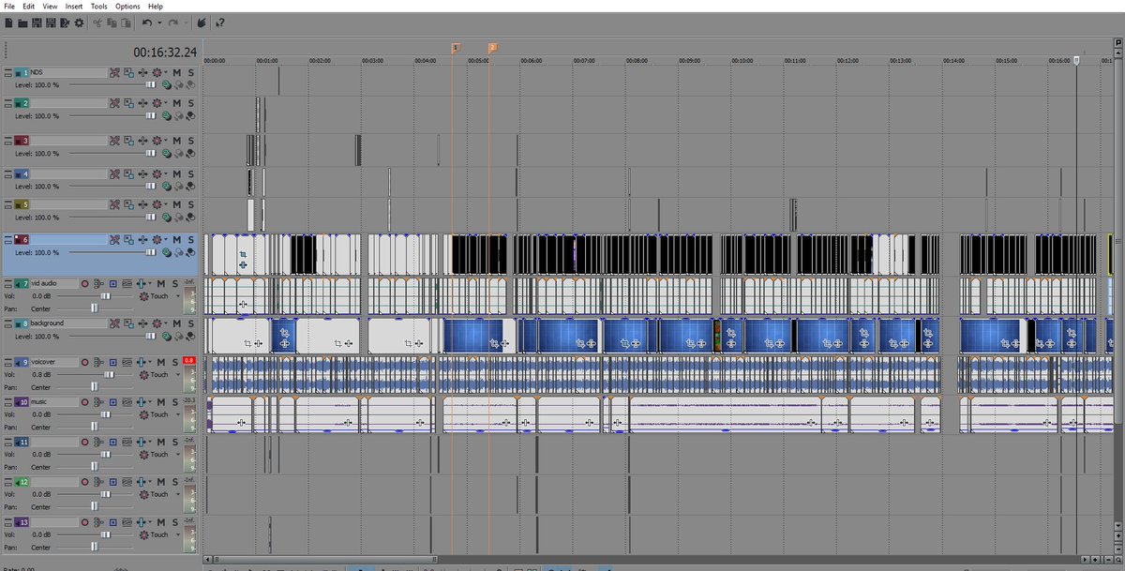Open track motion on NDS track
The image size is (1125, 571).
(128, 72)
